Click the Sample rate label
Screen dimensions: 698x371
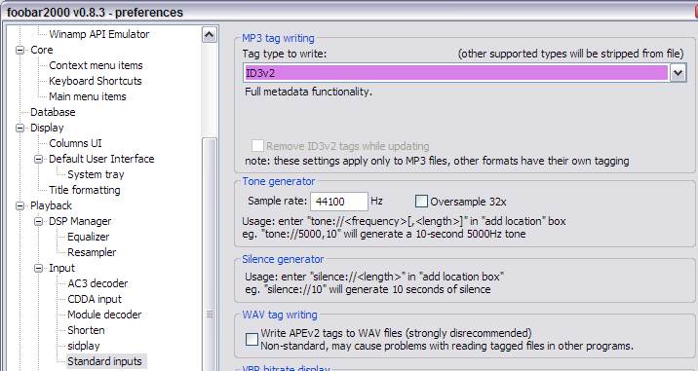pyautogui.click(x=277, y=201)
